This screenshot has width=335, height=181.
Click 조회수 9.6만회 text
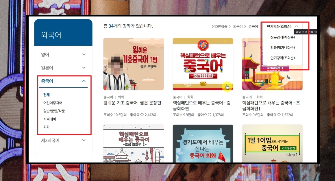pyautogui.click(x=253, y=115)
